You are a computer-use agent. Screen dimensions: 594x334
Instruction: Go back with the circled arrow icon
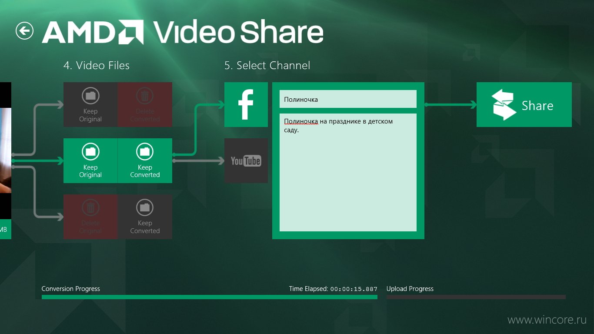(x=24, y=30)
